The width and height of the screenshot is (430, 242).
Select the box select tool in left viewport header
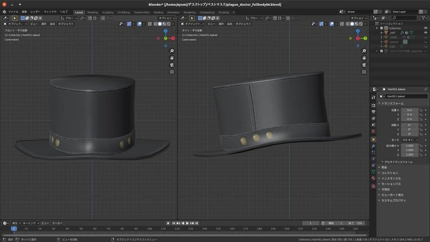point(15,18)
